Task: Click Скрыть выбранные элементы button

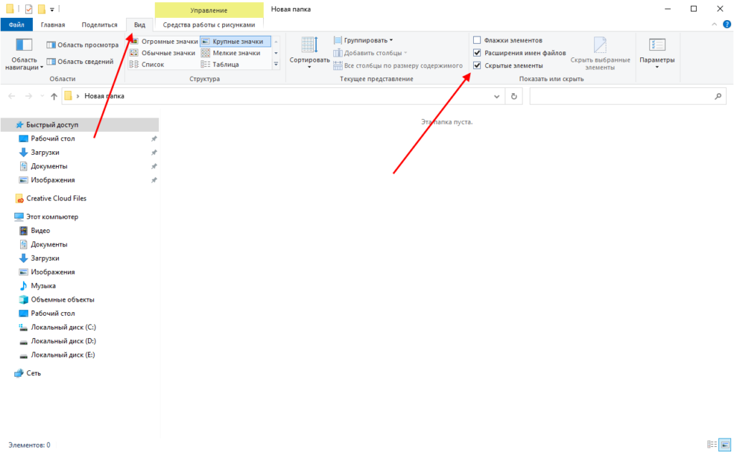Action: pos(600,54)
